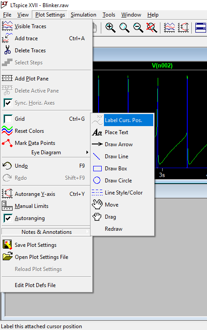This screenshot has height=330, width=207.
Task: Click the toolbar Autorange Y-axis icon
Action: [x=183, y=28]
